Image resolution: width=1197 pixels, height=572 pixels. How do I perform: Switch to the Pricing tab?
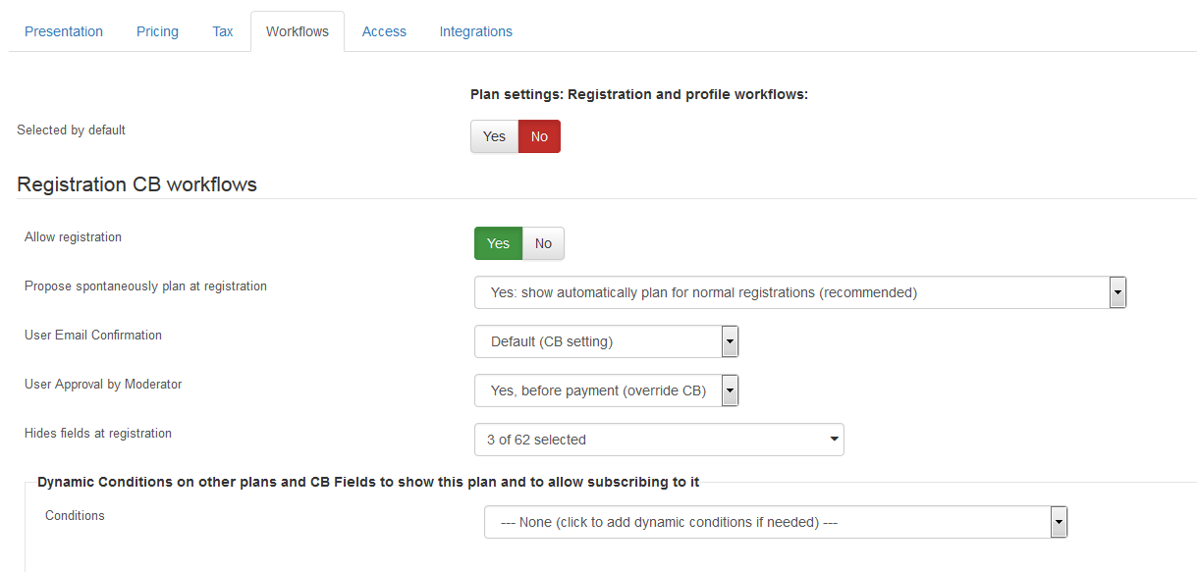[x=157, y=31]
